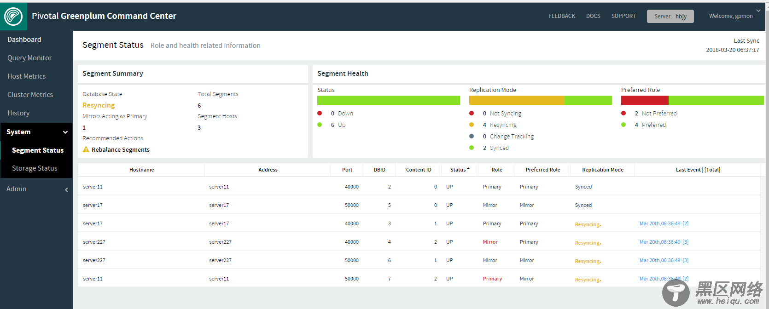Screen dimensions: 769x309
Task: Sort table by Content ID column header
Action: (x=419, y=170)
